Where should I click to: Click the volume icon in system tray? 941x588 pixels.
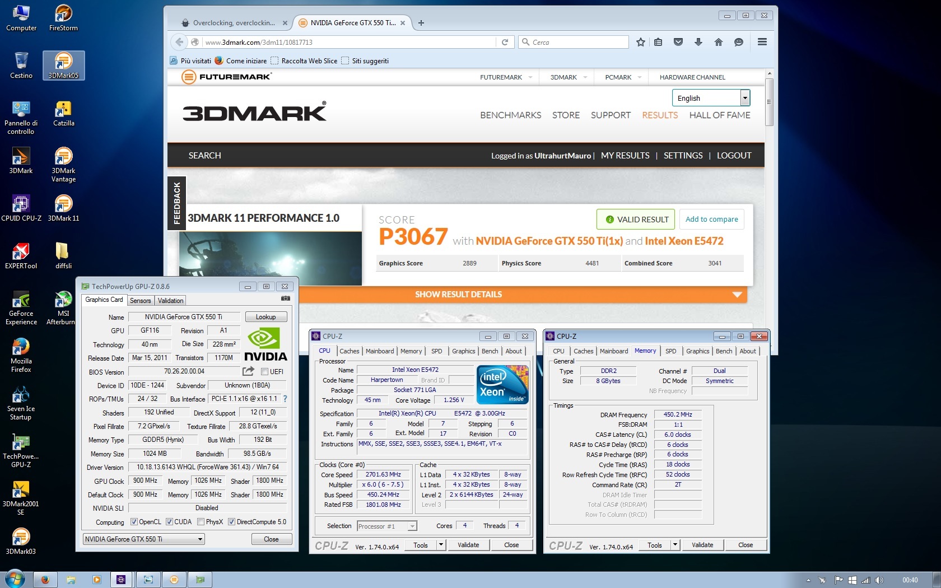879,580
